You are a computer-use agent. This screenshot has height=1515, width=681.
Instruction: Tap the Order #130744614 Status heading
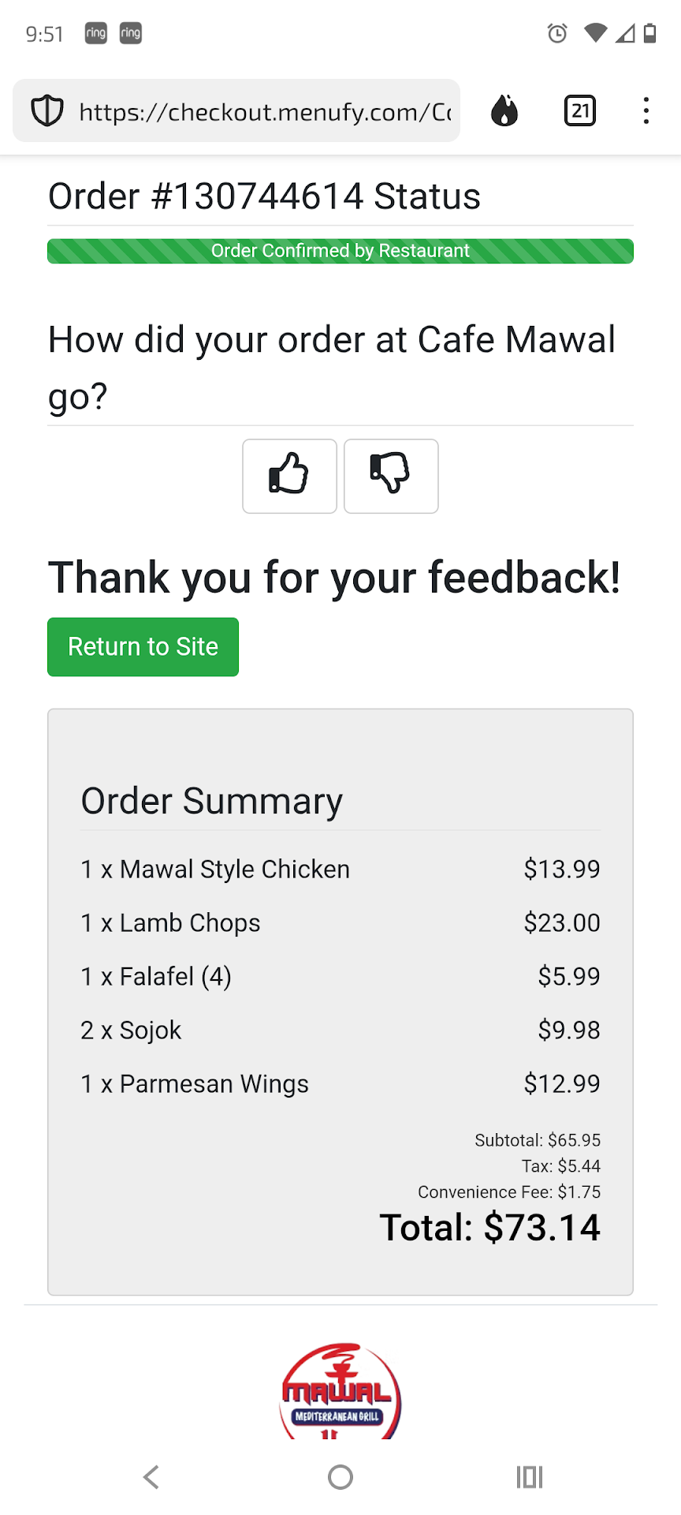[264, 196]
